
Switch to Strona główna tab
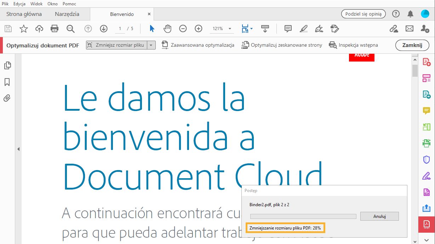(x=24, y=14)
